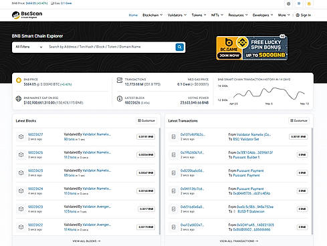Expand the Tokens menu
This screenshot has height=246, width=327.
199,15
